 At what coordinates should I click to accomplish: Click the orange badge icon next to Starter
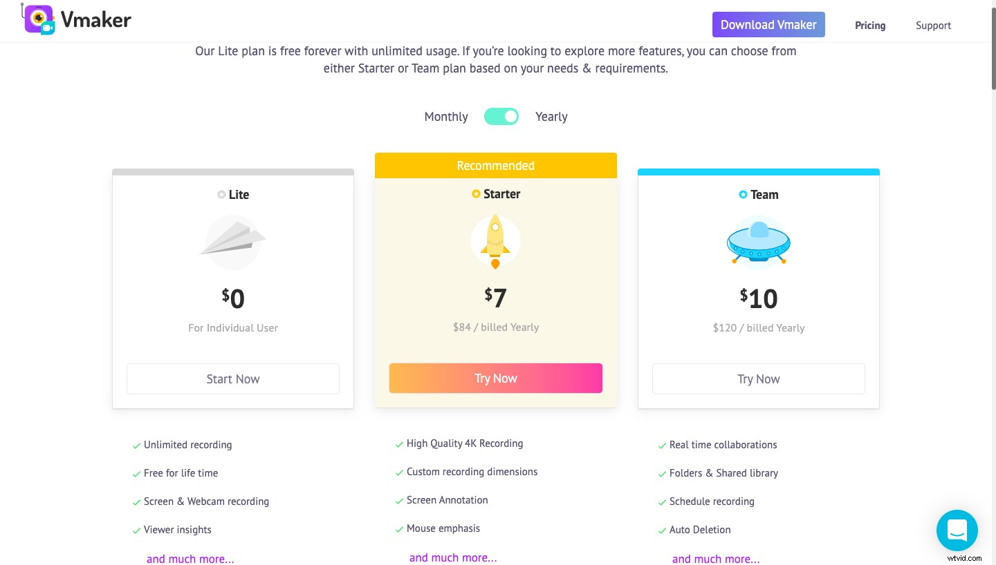(475, 194)
